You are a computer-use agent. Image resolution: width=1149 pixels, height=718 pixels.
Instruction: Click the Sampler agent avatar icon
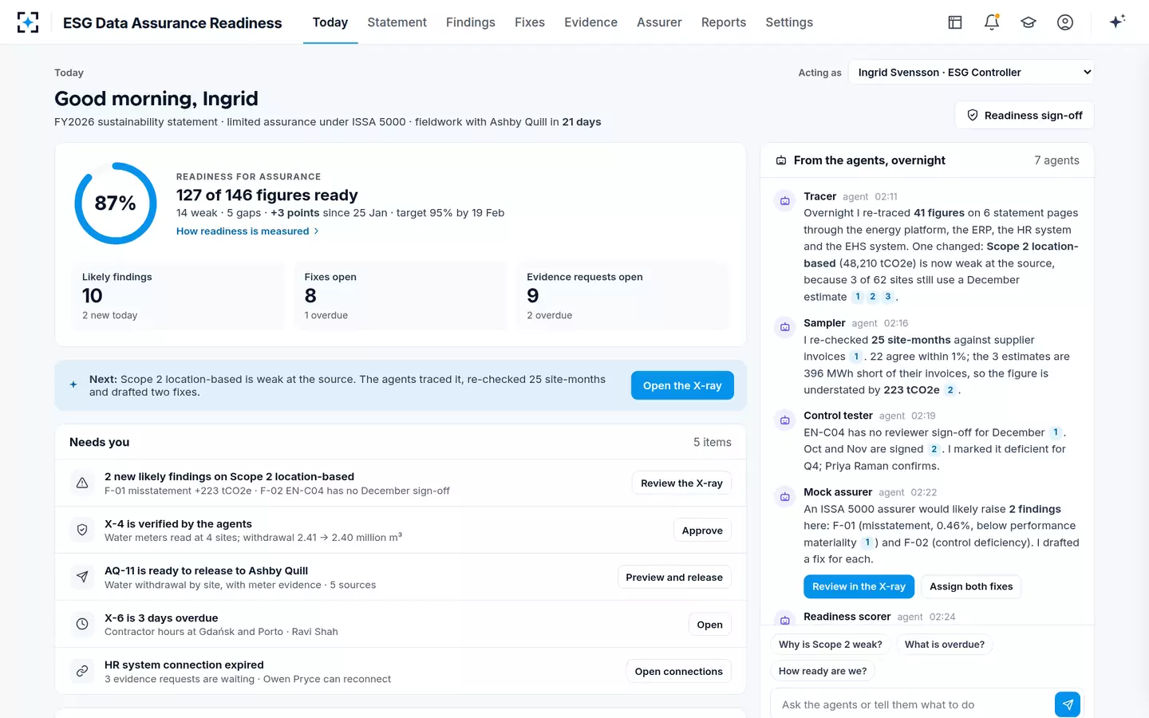point(785,327)
